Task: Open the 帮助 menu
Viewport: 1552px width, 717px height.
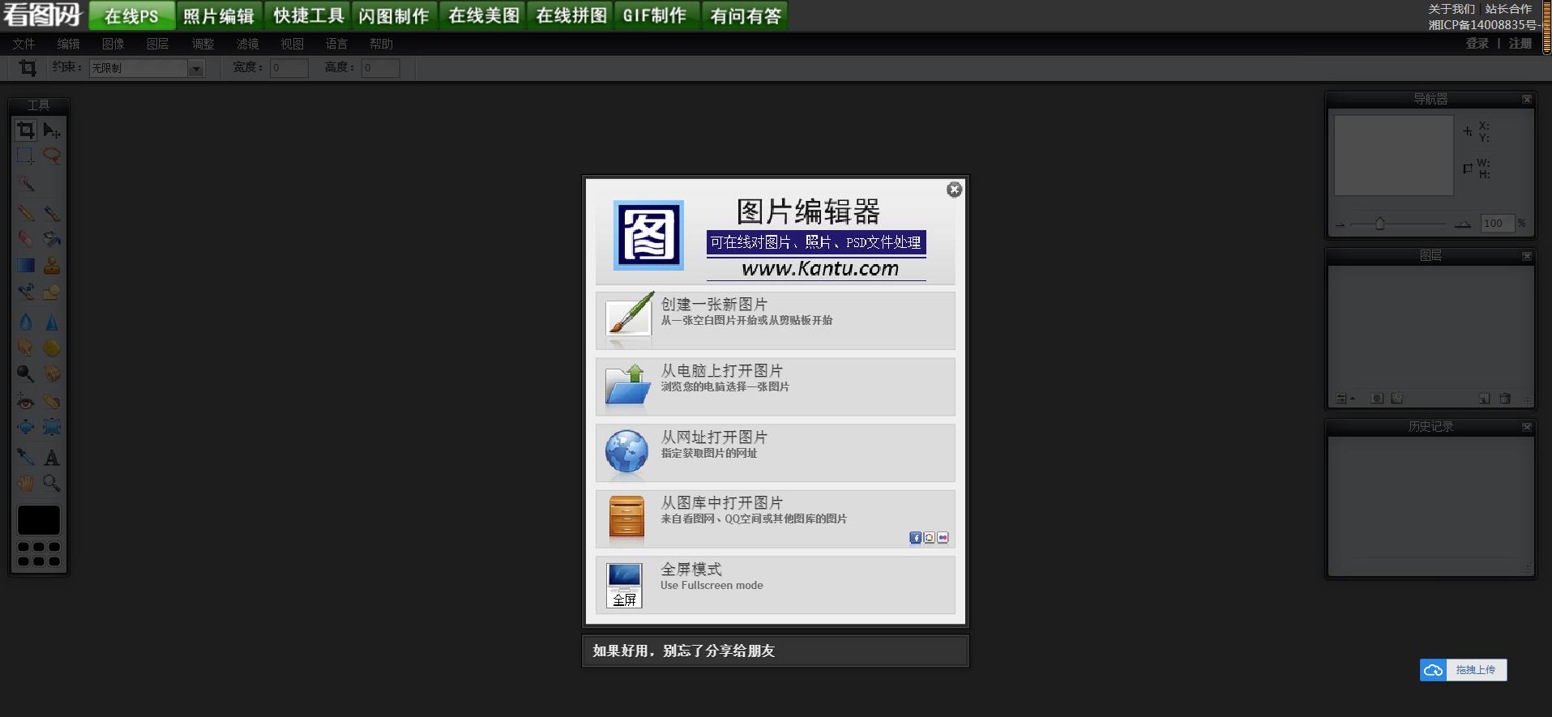Action: coord(381,44)
